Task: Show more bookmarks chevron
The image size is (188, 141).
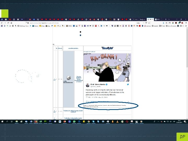Action: pos(186,26)
